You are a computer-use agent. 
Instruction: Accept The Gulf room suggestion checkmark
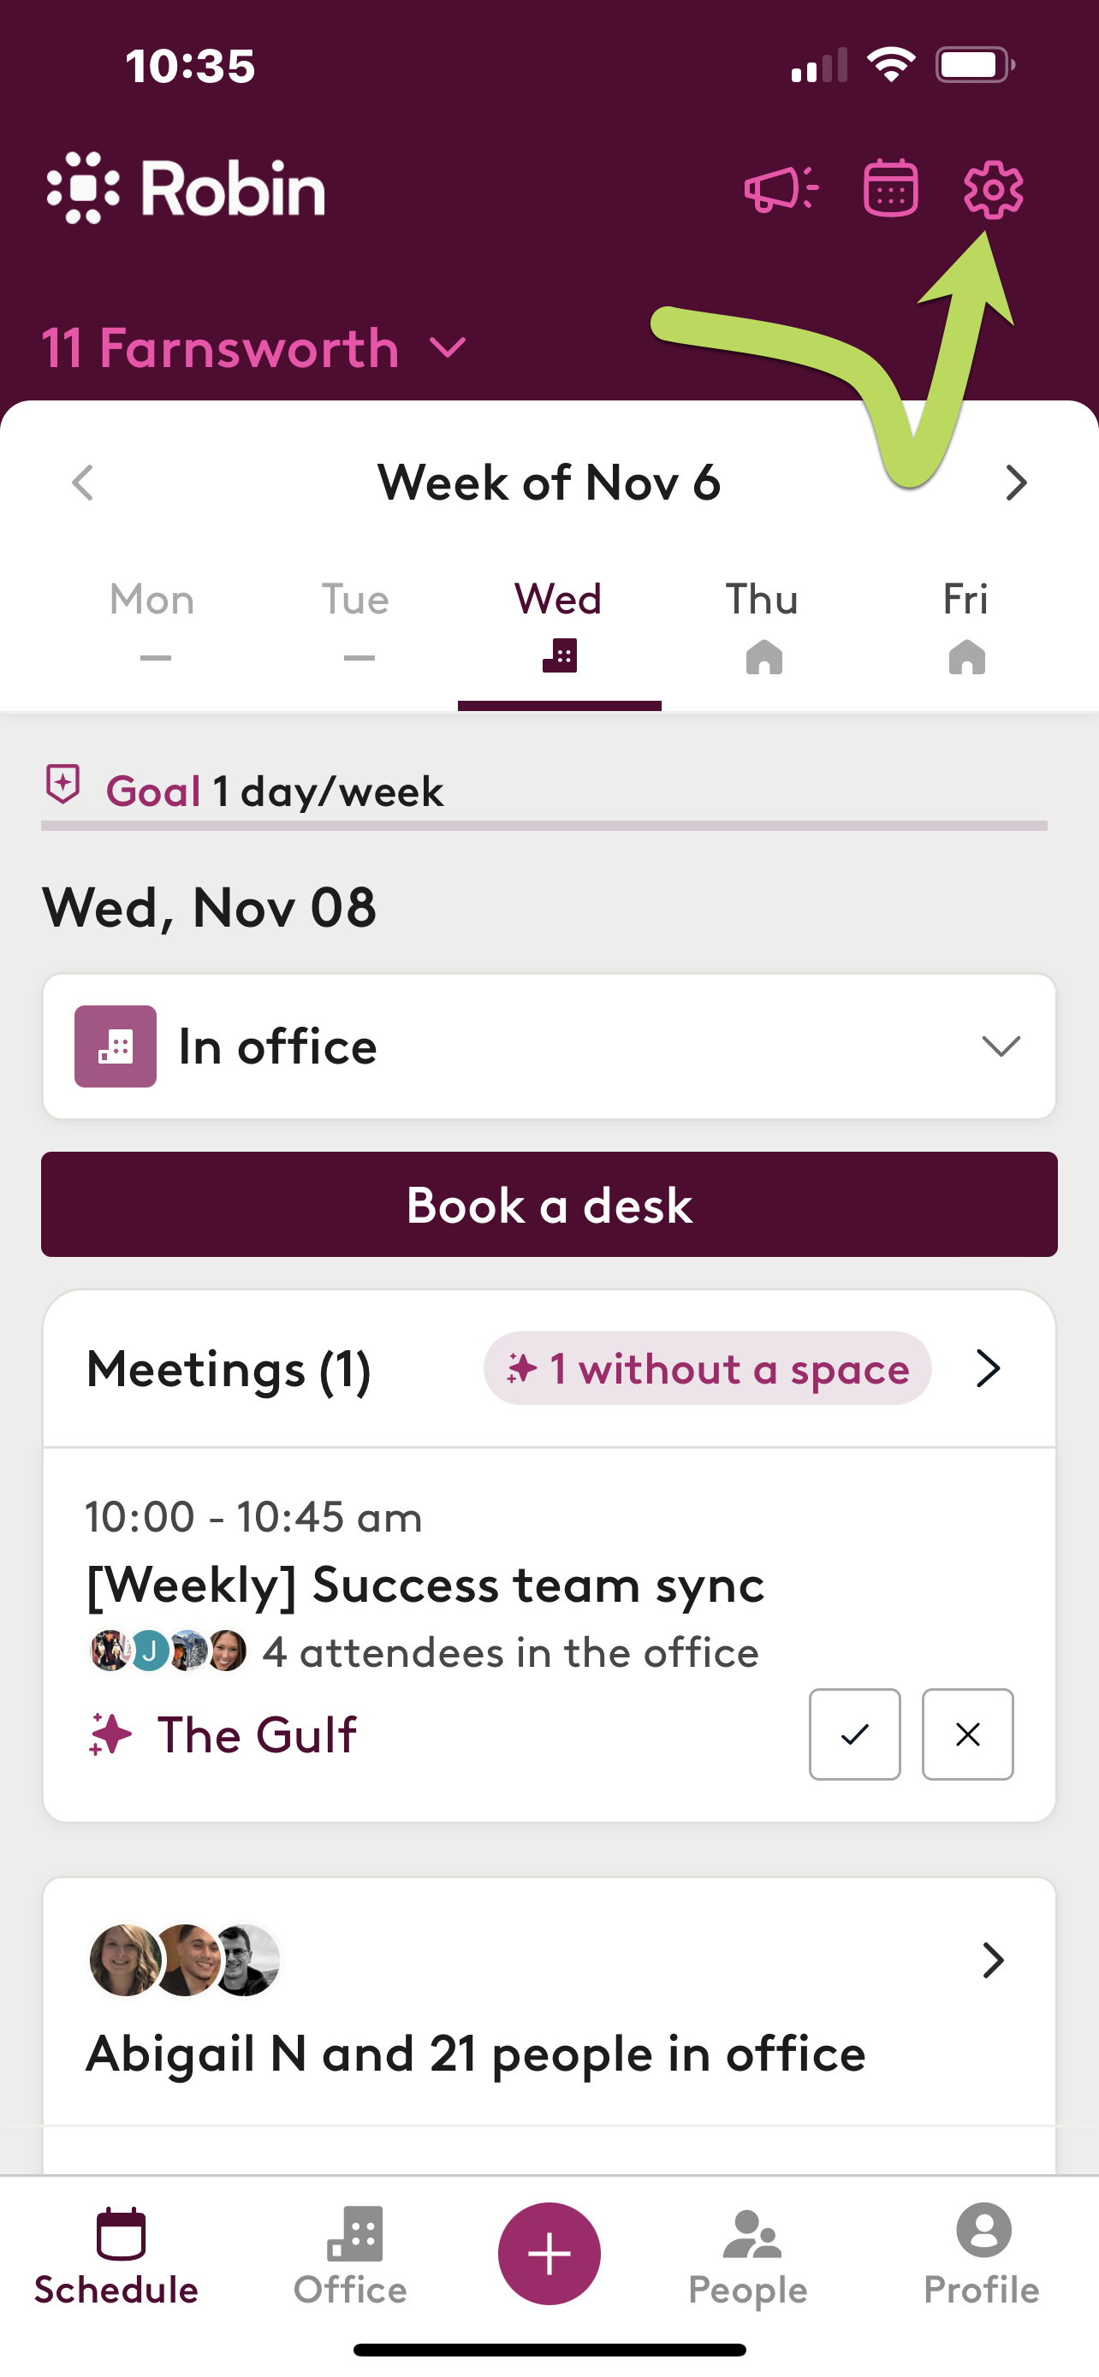pyautogui.click(x=854, y=1734)
